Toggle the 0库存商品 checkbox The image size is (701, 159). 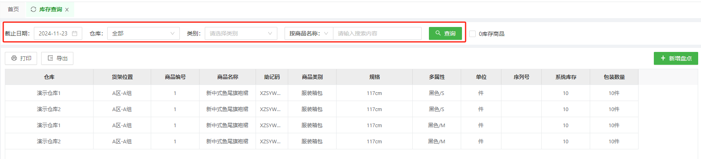point(472,34)
